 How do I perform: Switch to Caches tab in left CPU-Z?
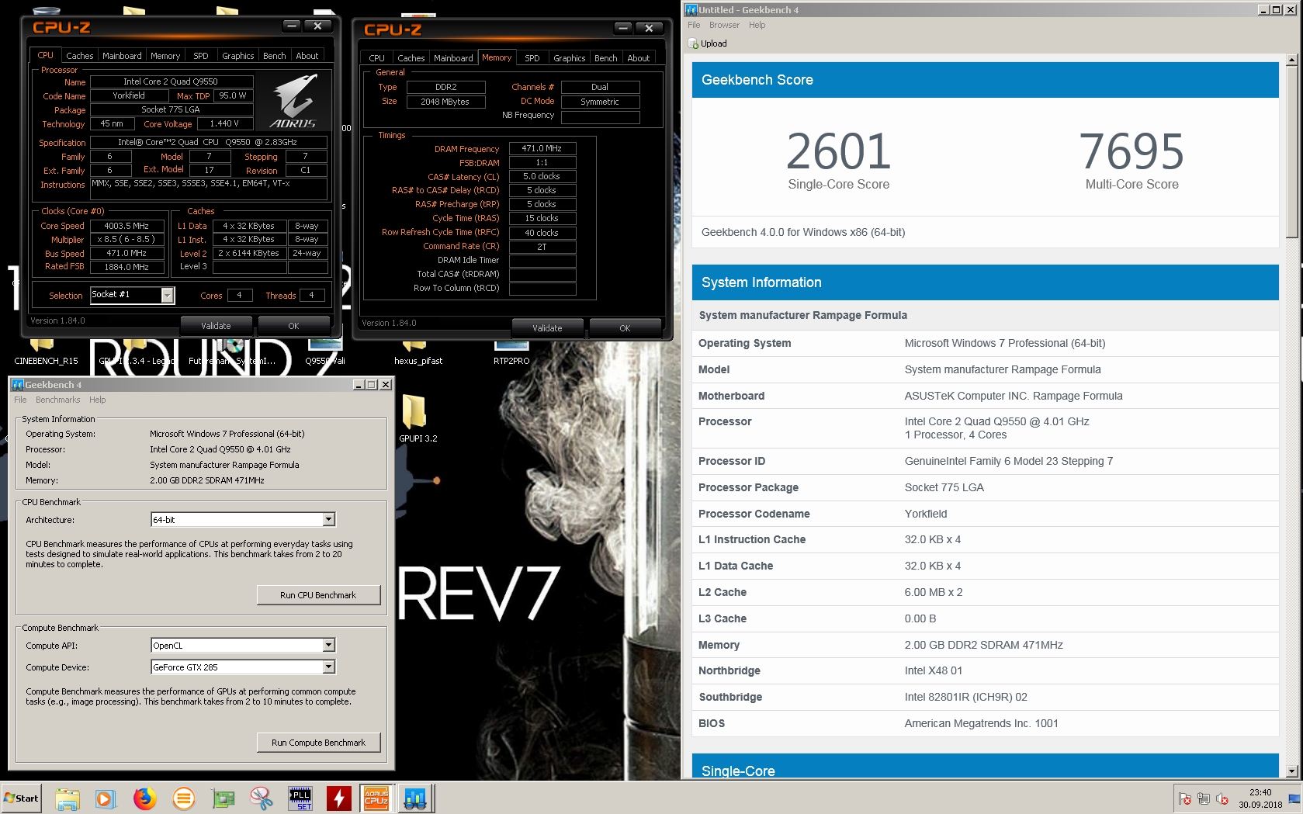coord(79,56)
